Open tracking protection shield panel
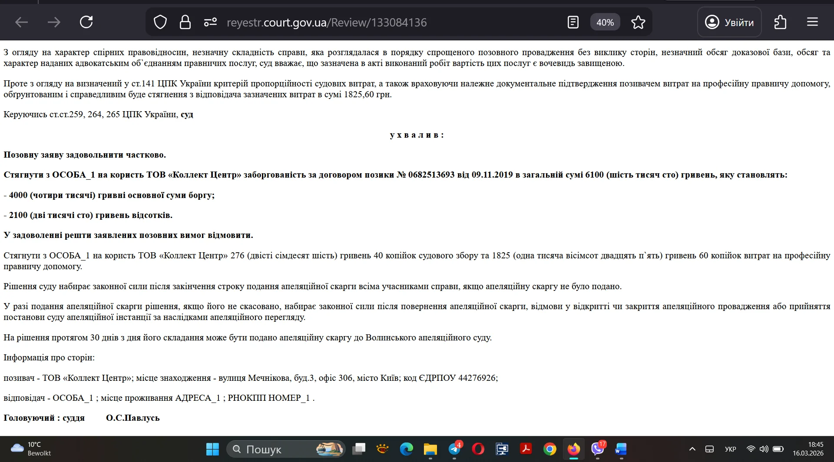Viewport: 834px width, 462px height. [160, 22]
